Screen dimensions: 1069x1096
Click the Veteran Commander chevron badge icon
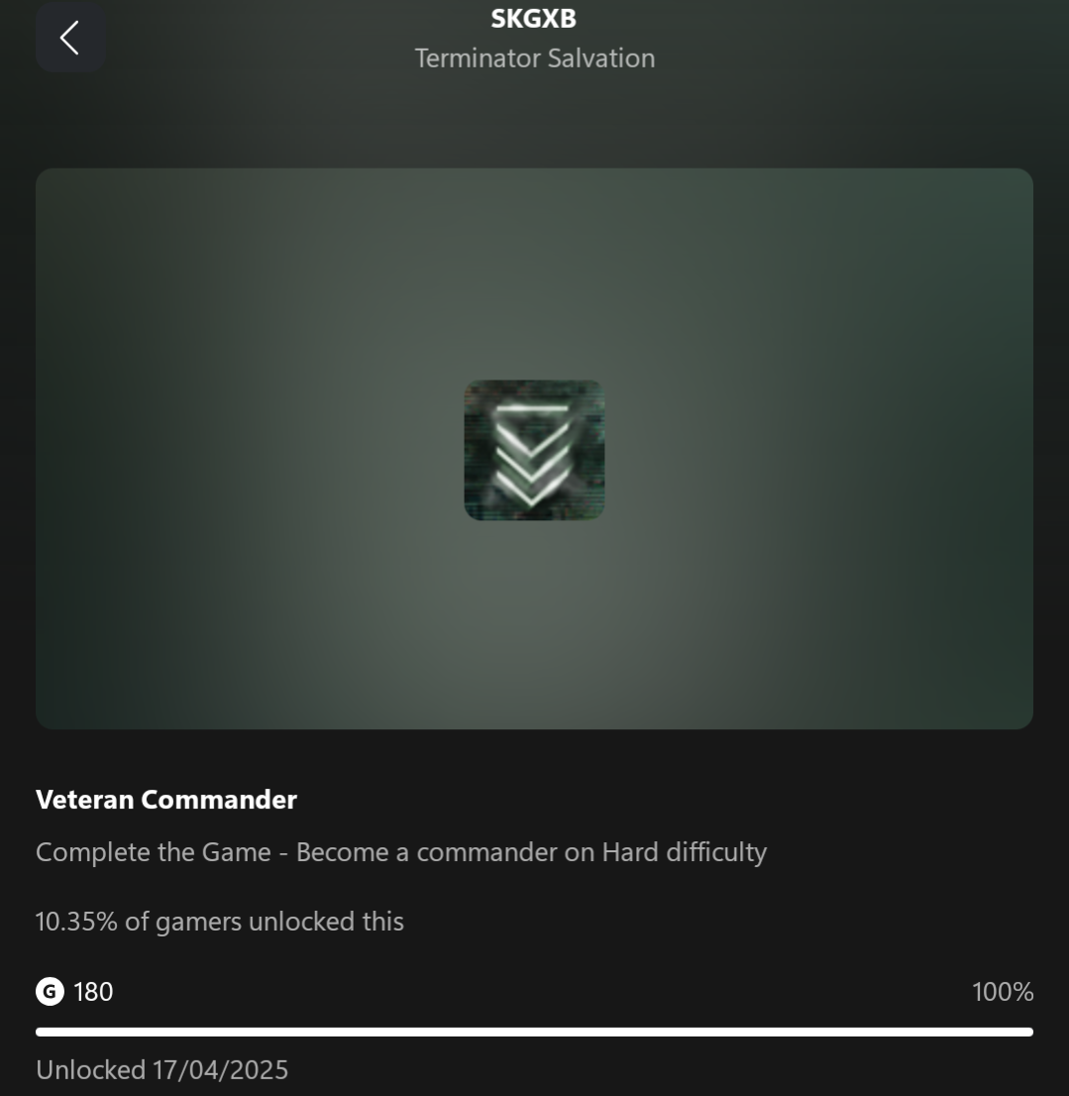coord(535,450)
